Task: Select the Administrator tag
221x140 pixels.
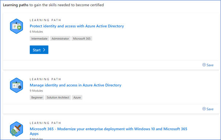Action: coord(60,39)
